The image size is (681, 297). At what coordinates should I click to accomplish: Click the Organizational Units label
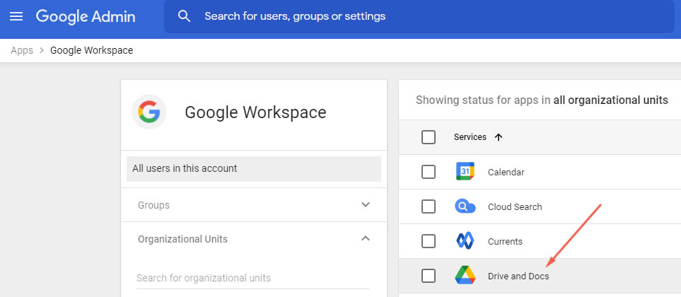182,239
